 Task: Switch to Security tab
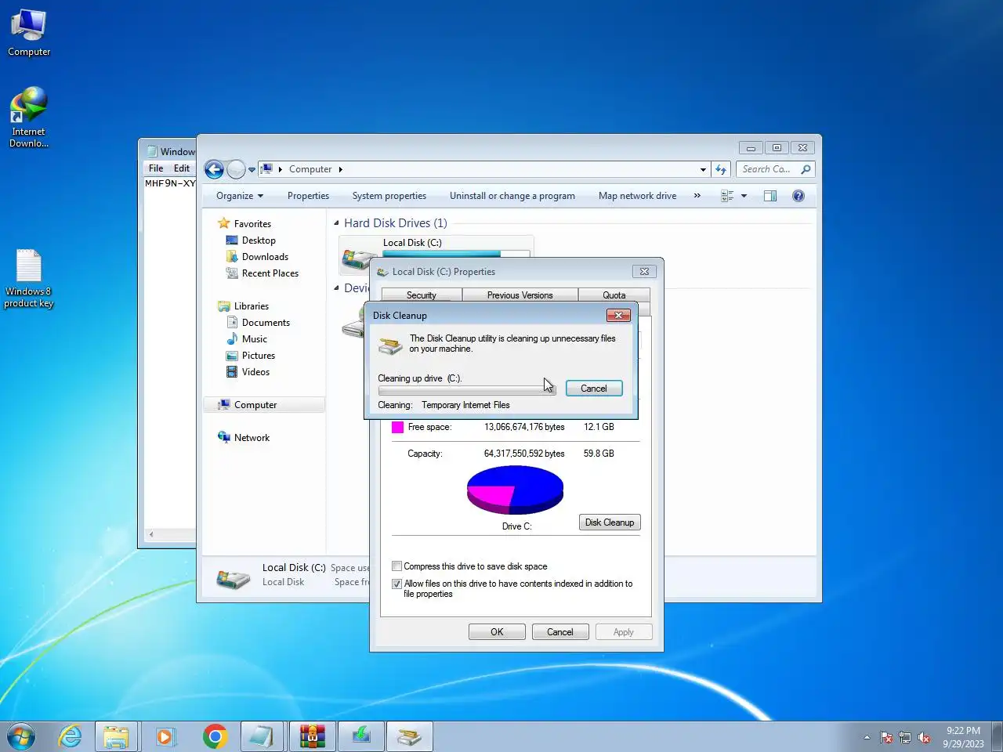tap(422, 295)
